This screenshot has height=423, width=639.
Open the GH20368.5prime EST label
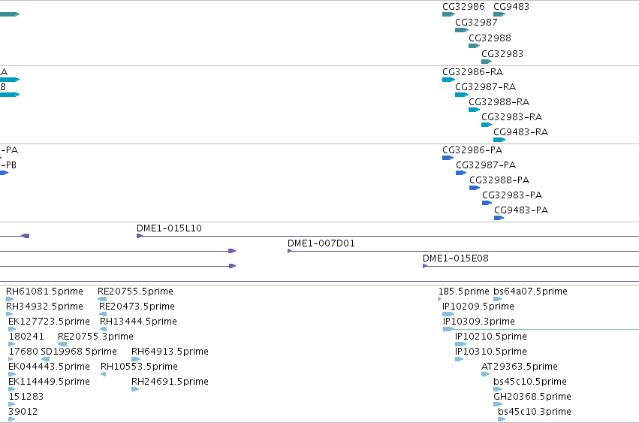click(532, 397)
